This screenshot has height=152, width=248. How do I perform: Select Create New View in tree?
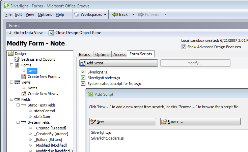click(x=44, y=94)
